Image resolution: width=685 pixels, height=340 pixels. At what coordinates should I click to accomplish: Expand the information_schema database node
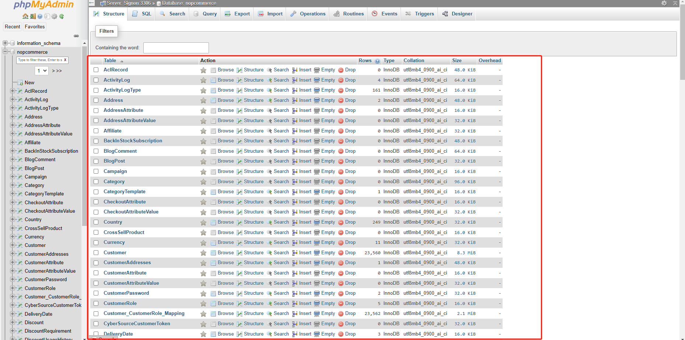tap(5, 43)
